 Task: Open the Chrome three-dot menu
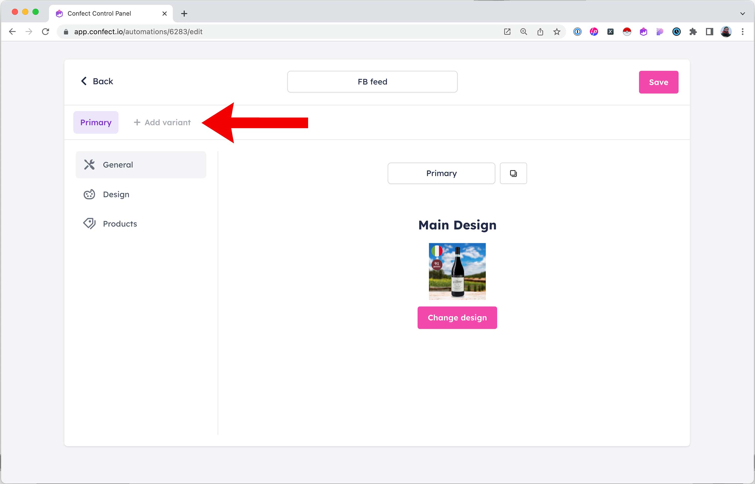tap(743, 32)
